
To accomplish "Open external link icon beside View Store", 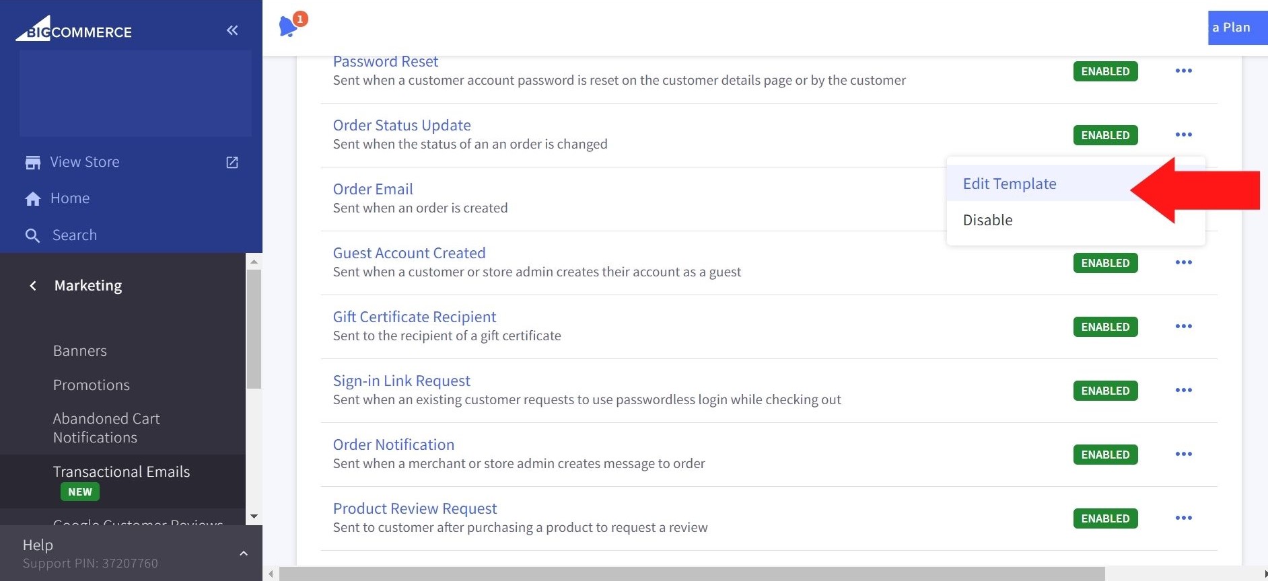I will click(232, 163).
